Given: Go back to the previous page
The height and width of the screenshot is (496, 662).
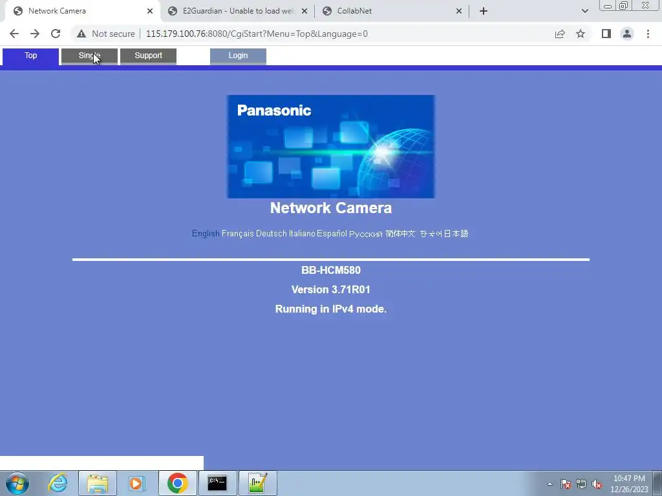Looking at the screenshot, I should point(14,34).
